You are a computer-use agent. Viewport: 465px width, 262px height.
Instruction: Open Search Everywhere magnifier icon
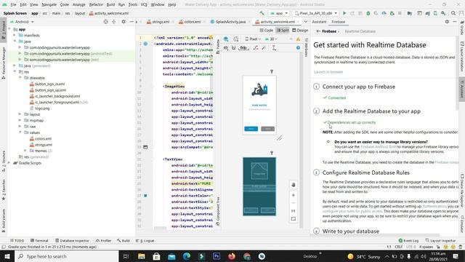click(453, 13)
